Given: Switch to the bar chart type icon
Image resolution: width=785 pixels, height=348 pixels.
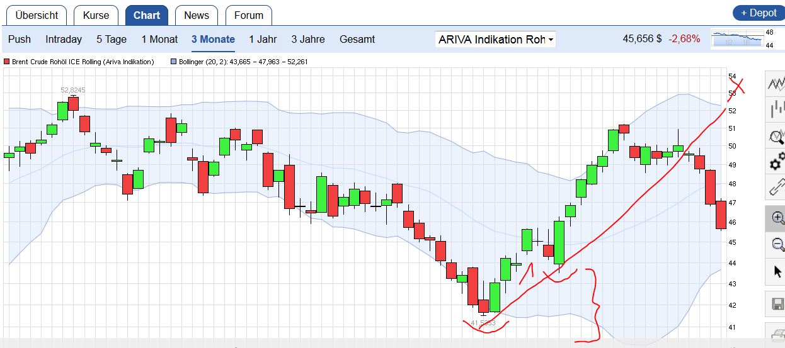Looking at the screenshot, I should coord(776,109).
